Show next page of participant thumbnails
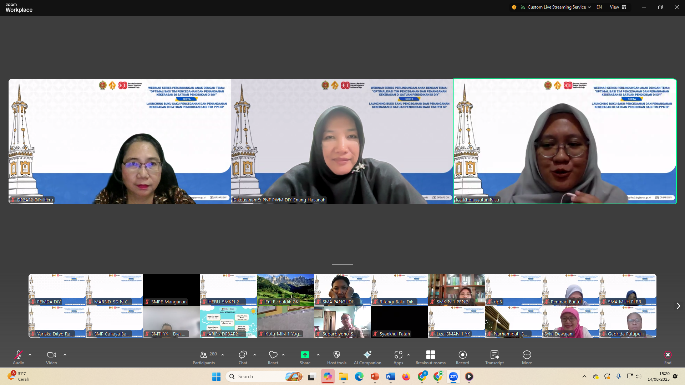 tap(678, 306)
